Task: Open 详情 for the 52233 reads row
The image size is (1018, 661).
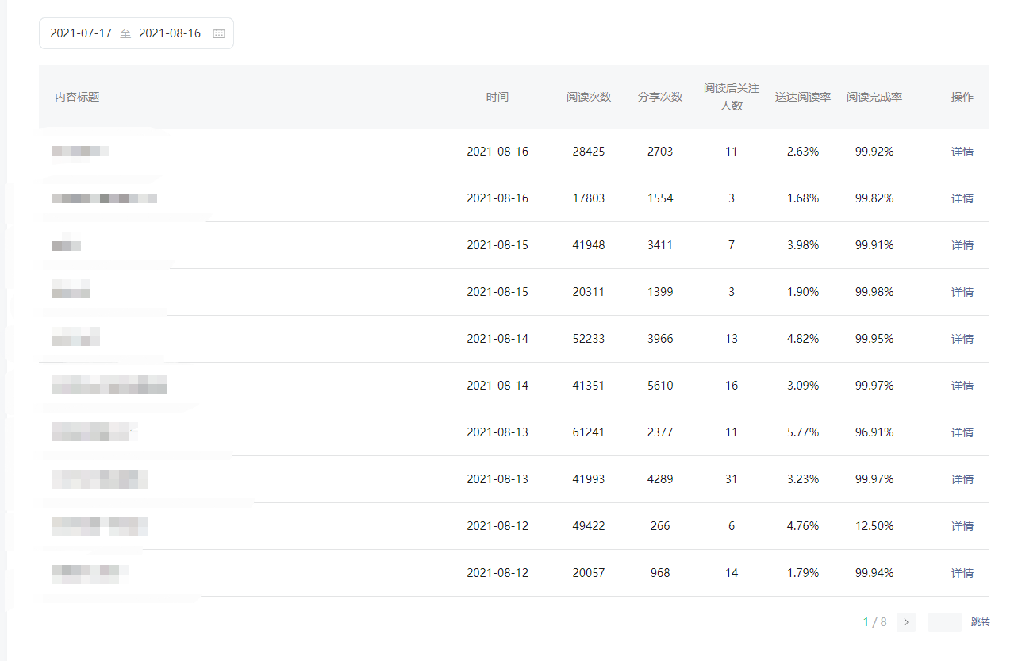Action: [962, 339]
